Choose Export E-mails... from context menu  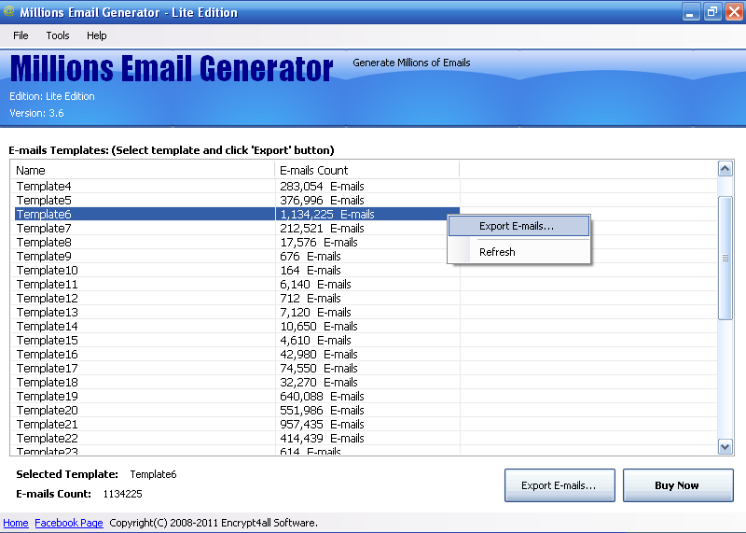click(518, 226)
